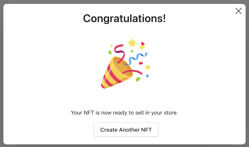
Task: Click the large yellow star above the popper
Action: 132,42
